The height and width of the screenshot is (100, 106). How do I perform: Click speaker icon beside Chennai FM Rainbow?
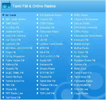coord(71,19)
